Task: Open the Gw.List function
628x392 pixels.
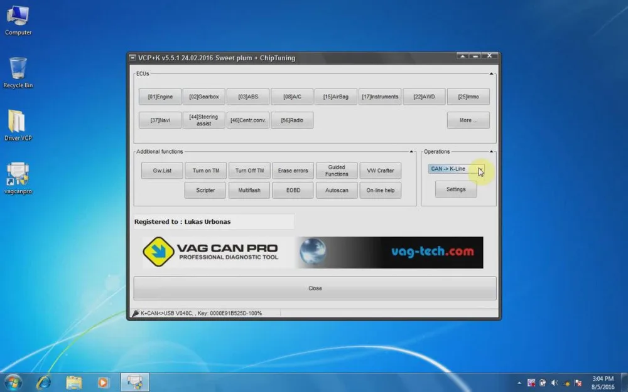Action: click(x=162, y=171)
